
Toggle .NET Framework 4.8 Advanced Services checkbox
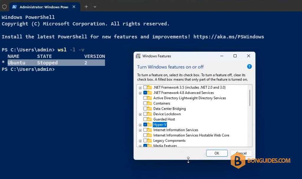point(145,92)
